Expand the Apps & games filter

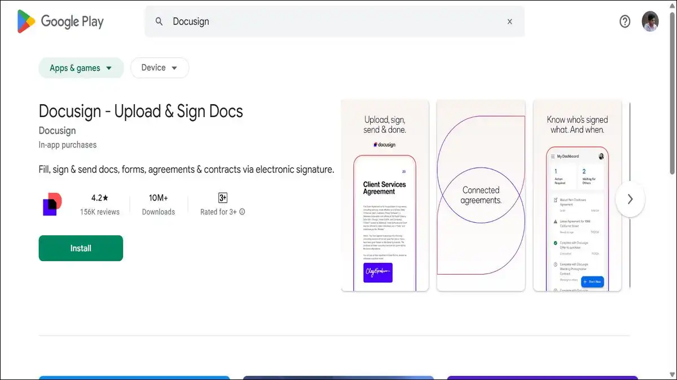coord(81,68)
